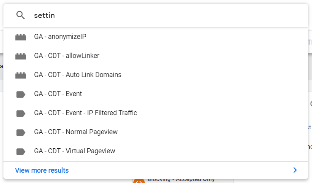This screenshot has height=183, width=312.
Task: Click variable icon beside GA - CDT - allowLinker
Action: coord(21,56)
